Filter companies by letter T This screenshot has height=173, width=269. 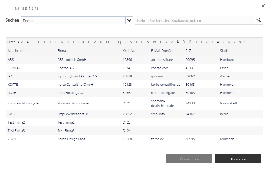(136, 42)
